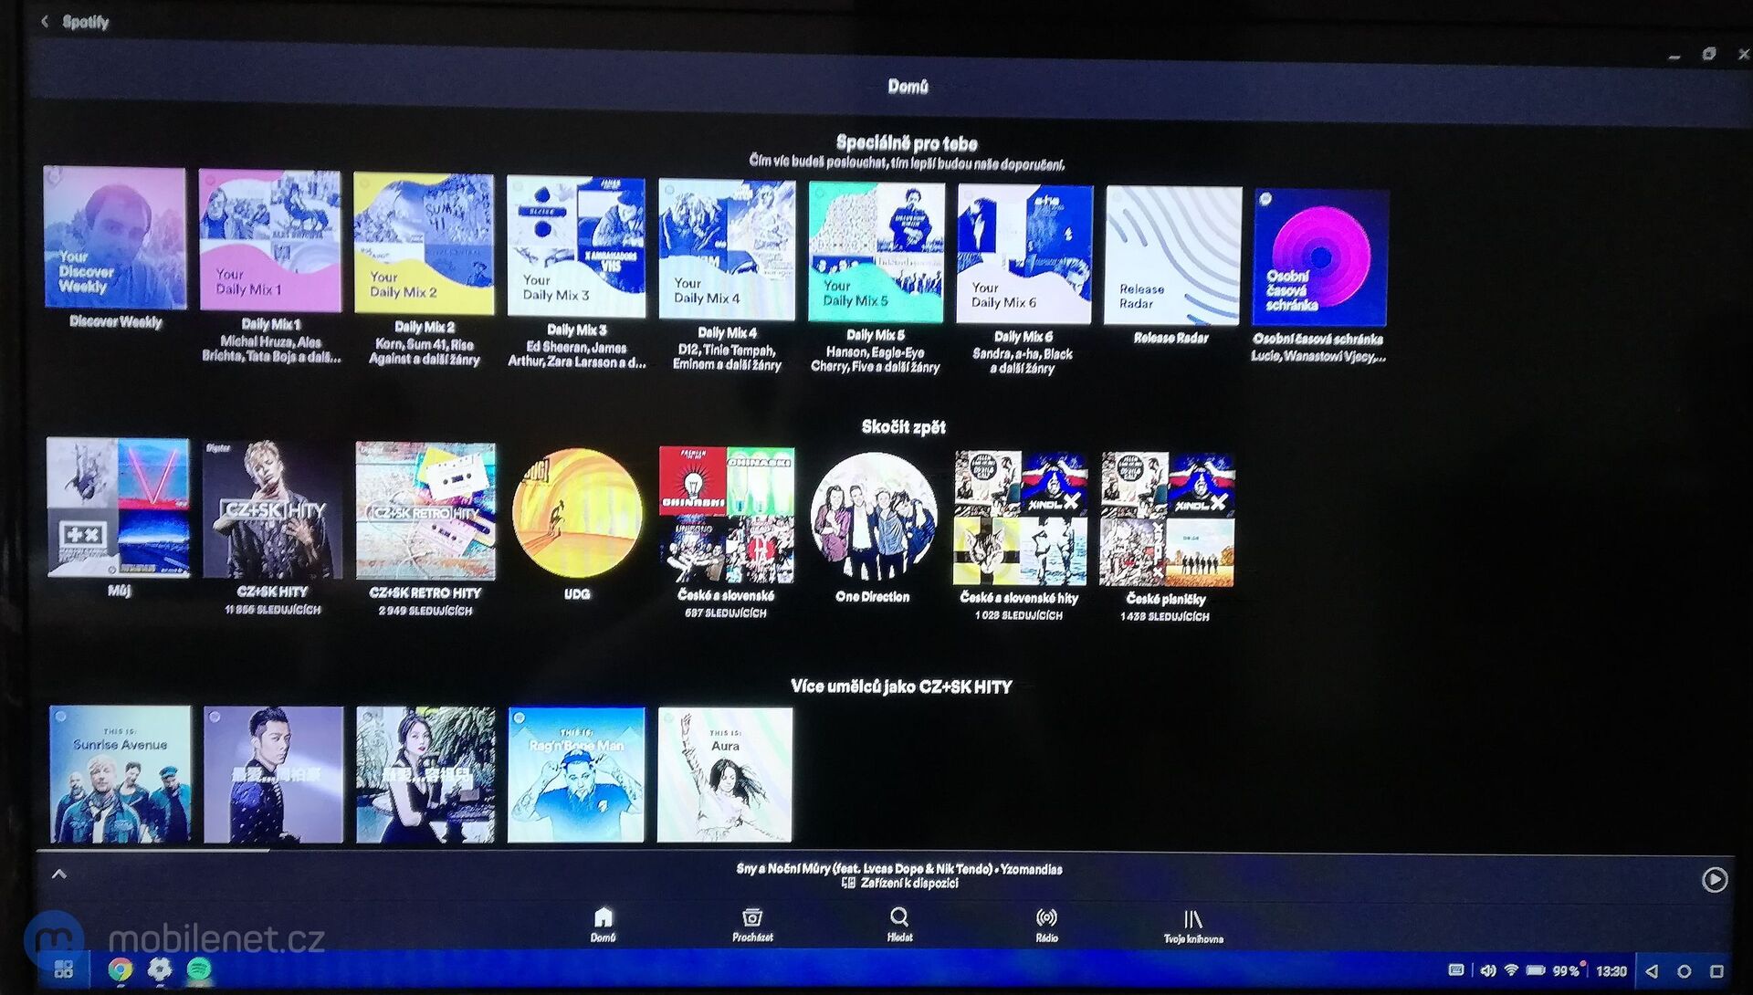The height and width of the screenshot is (995, 1753).
Task: Open the Procházet browse tab
Action: pos(752,923)
